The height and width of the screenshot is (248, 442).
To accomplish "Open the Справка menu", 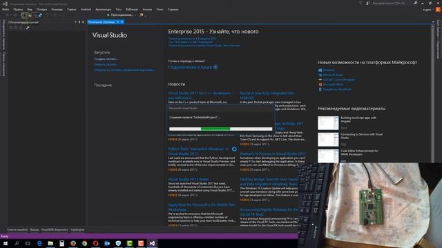I will pyautogui.click(x=173, y=9).
